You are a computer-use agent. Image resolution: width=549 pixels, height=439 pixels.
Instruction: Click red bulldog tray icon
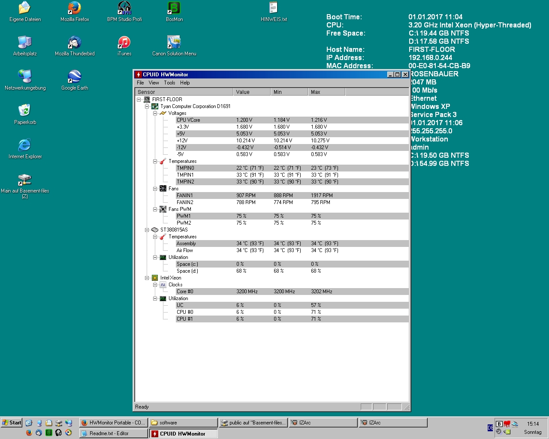click(x=507, y=424)
